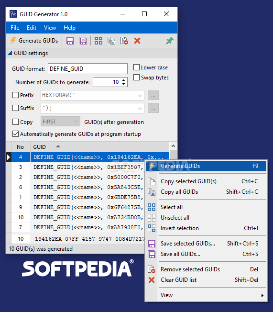Click the select all toolbar icon

click(98, 41)
